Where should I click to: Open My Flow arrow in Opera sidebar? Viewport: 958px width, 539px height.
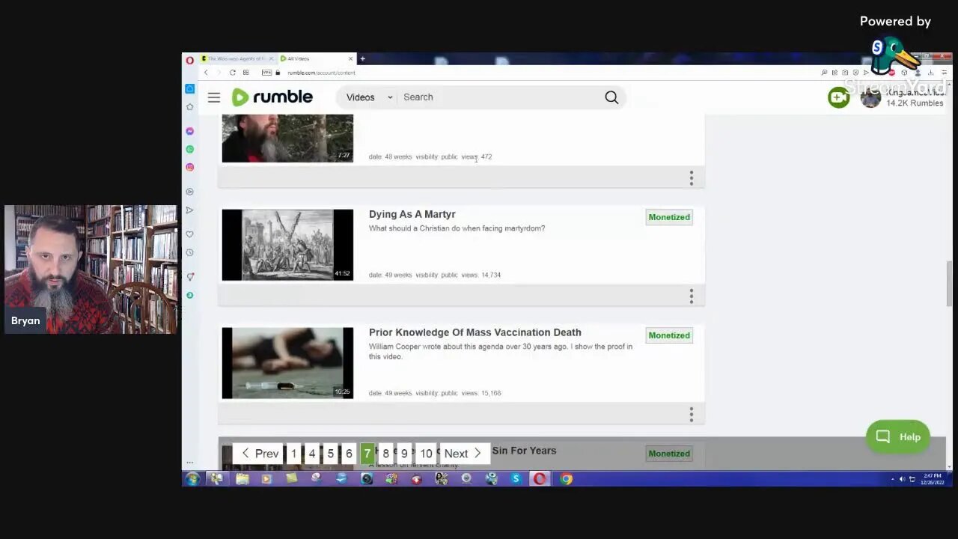190,210
